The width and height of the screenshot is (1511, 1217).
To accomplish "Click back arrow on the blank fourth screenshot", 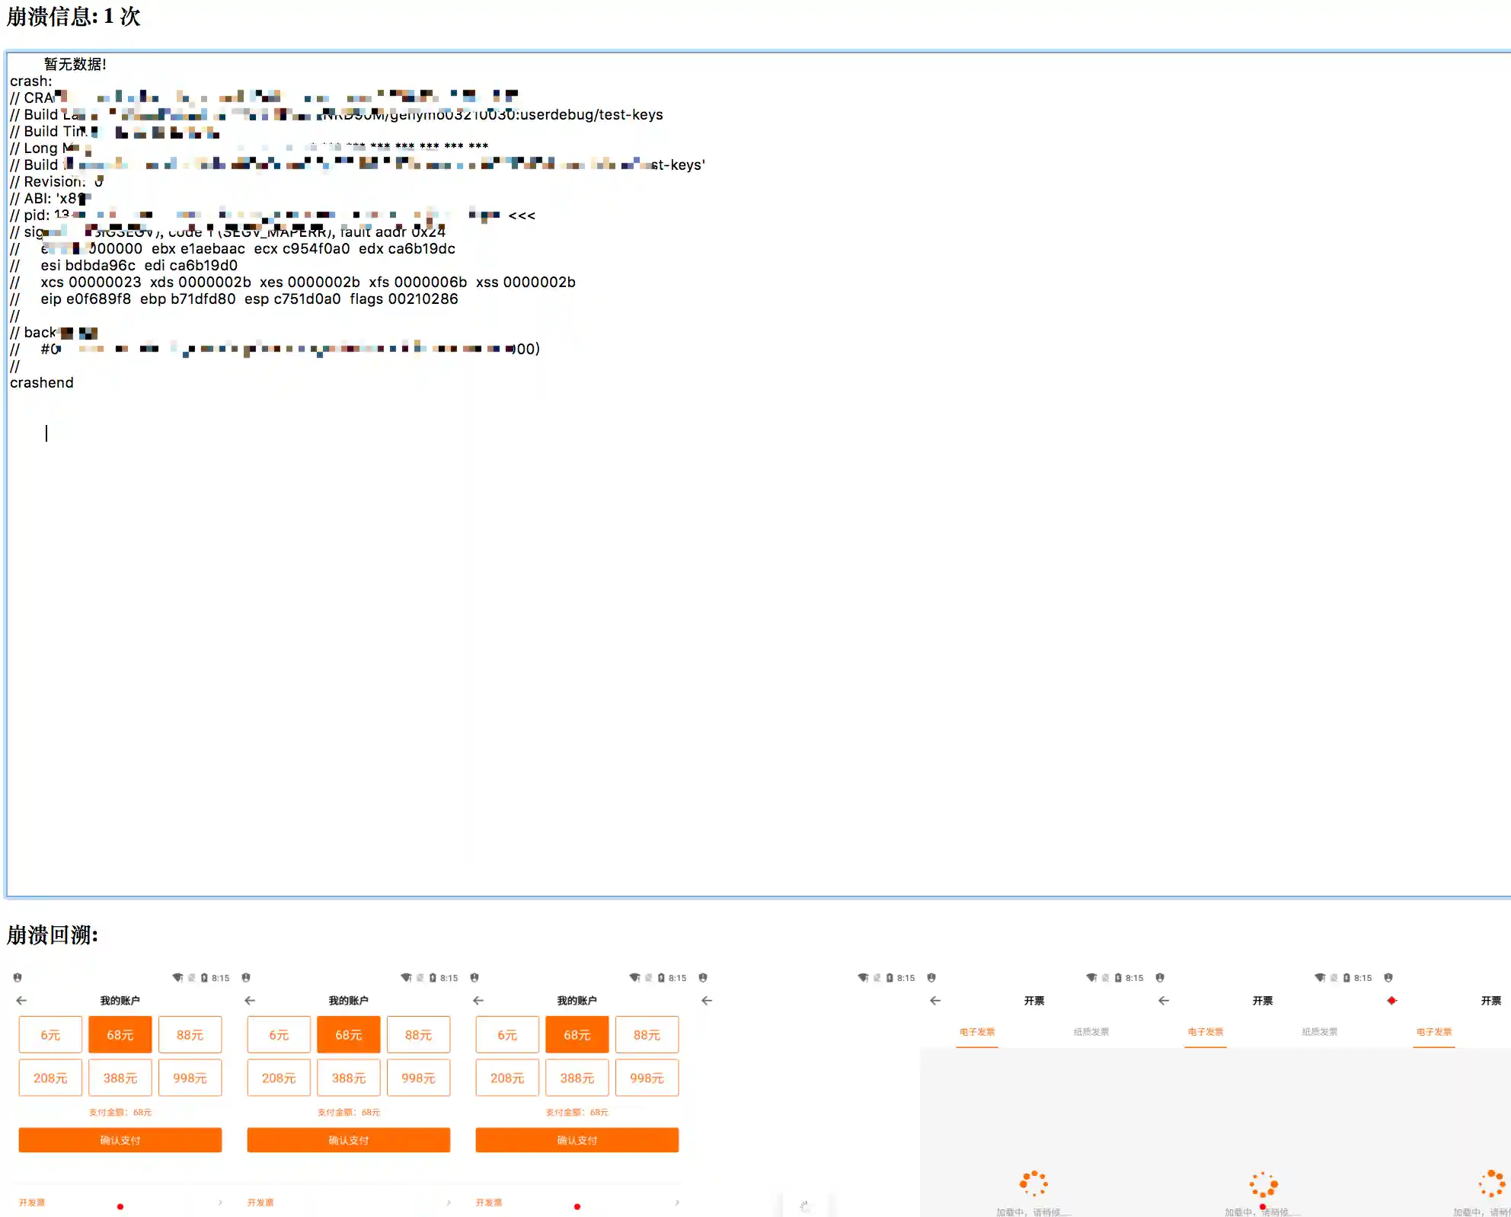I will 707,1001.
